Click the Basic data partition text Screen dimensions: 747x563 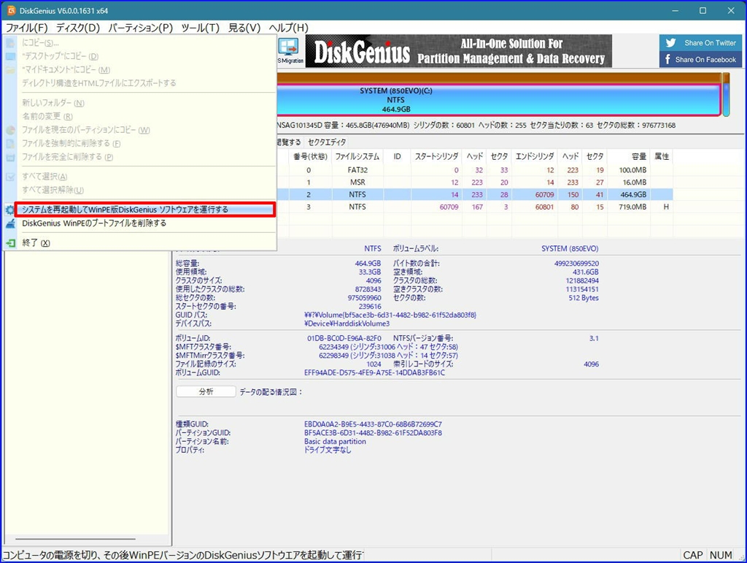335,442
